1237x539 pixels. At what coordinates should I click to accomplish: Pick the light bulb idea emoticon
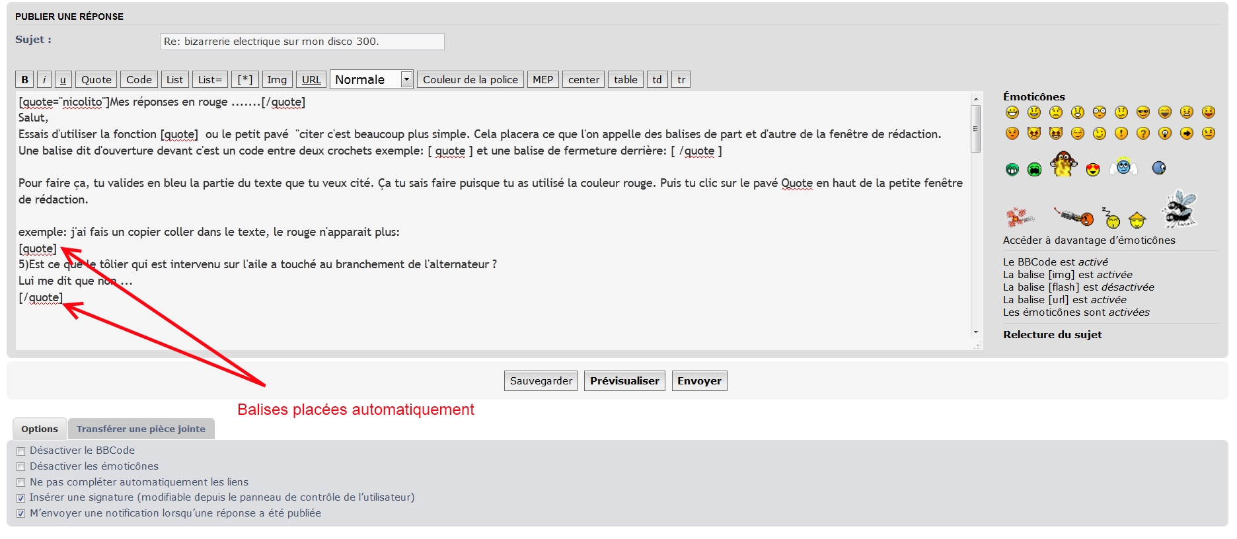(x=1165, y=133)
